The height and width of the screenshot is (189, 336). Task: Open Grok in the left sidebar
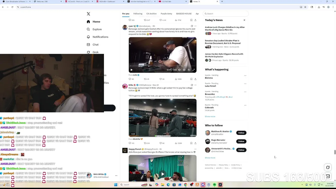92,52
